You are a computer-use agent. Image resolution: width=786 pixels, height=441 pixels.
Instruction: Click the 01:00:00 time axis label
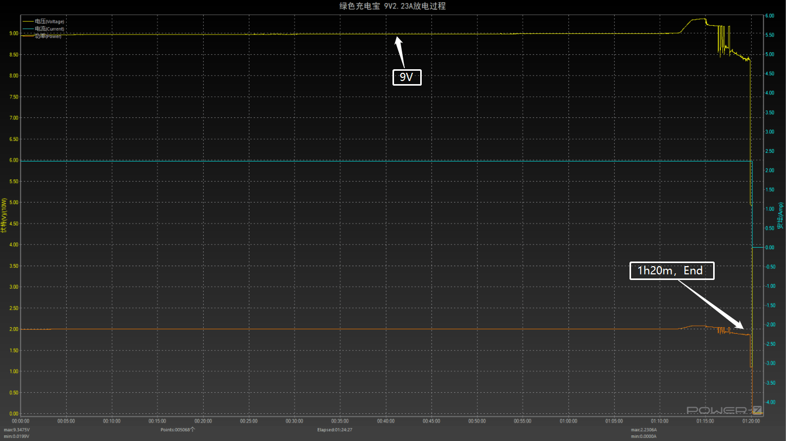tap(568, 421)
